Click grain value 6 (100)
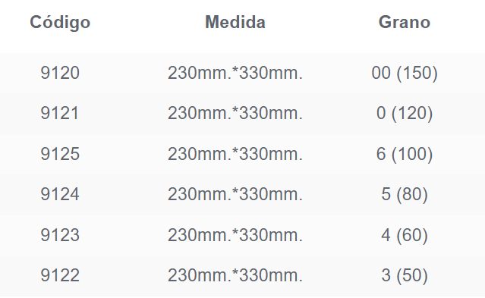Screen dimensions: 485x298 (x=405, y=154)
